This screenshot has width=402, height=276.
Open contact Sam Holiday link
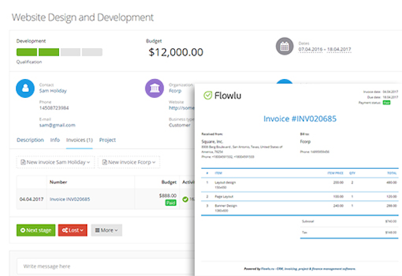point(53,90)
